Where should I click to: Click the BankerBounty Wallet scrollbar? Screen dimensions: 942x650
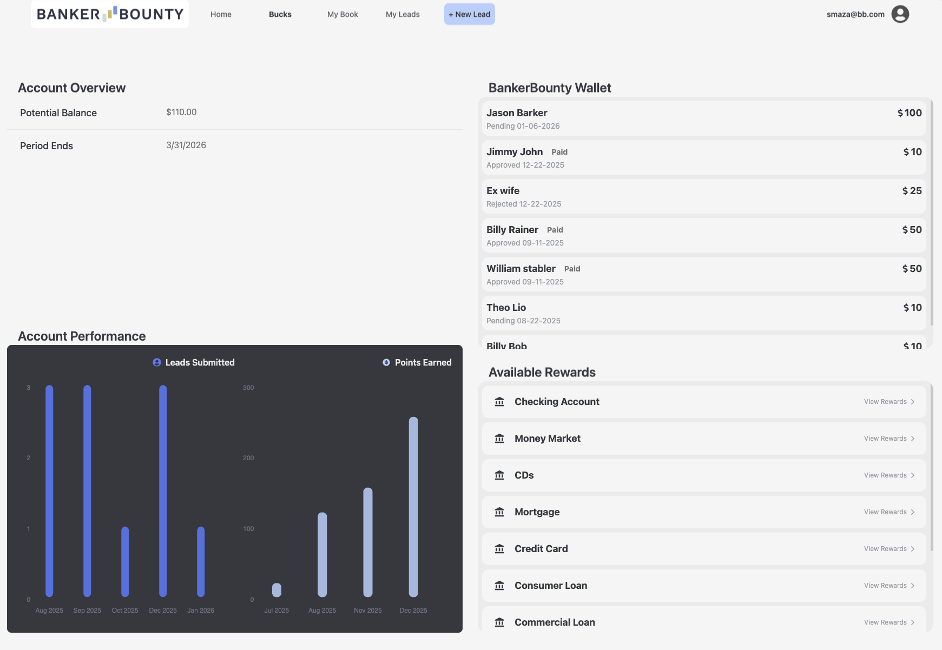931,216
